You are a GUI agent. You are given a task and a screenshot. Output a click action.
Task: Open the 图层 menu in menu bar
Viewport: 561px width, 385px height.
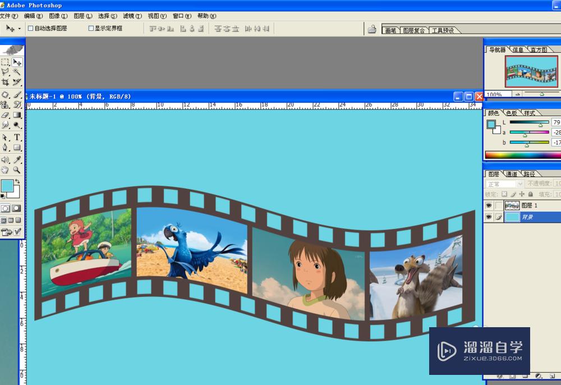coord(83,16)
